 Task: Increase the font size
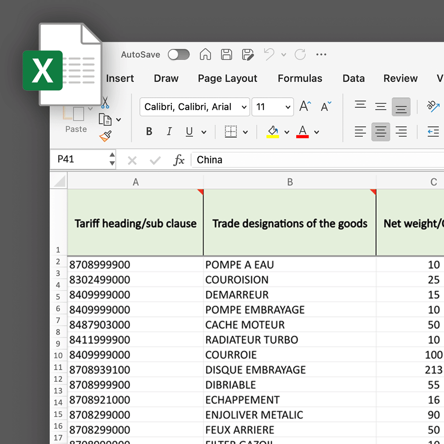tap(305, 107)
